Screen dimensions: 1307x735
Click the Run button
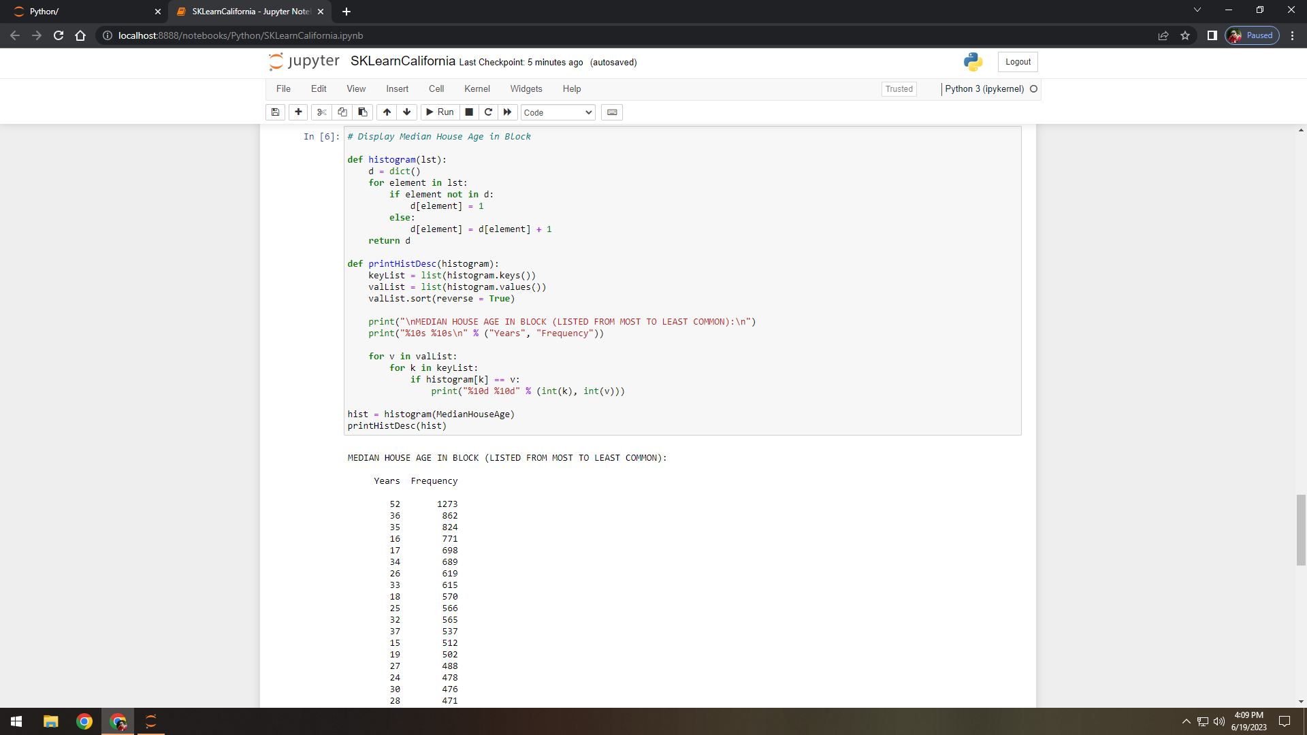click(440, 112)
